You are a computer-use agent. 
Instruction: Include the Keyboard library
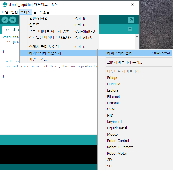pyautogui.click(x=135, y=122)
